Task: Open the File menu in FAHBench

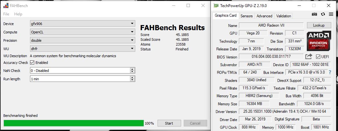Action: (6, 14)
